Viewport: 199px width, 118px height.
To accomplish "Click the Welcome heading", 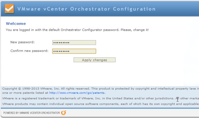I will point(16,24).
